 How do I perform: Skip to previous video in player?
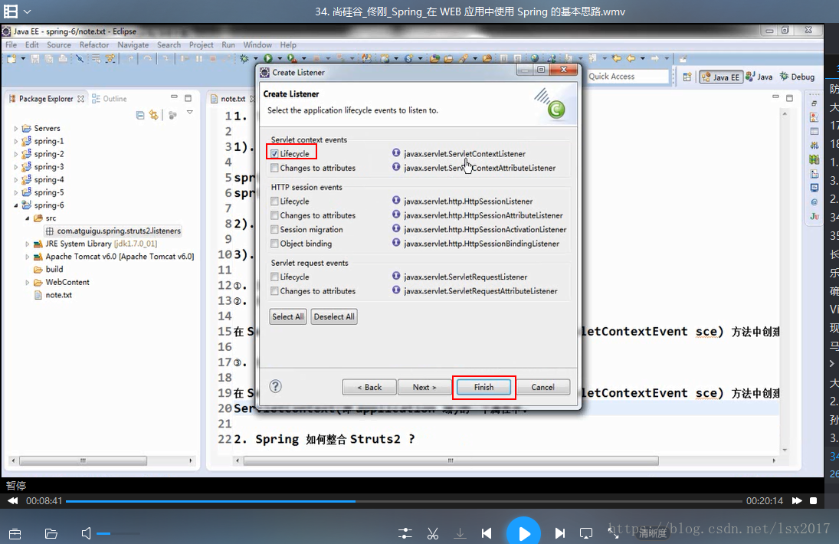pos(487,533)
